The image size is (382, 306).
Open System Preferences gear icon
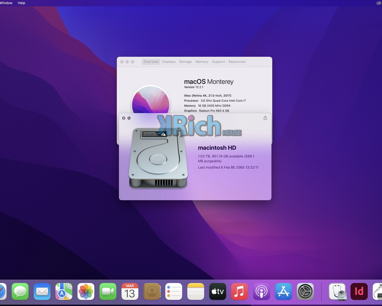pos(305,291)
